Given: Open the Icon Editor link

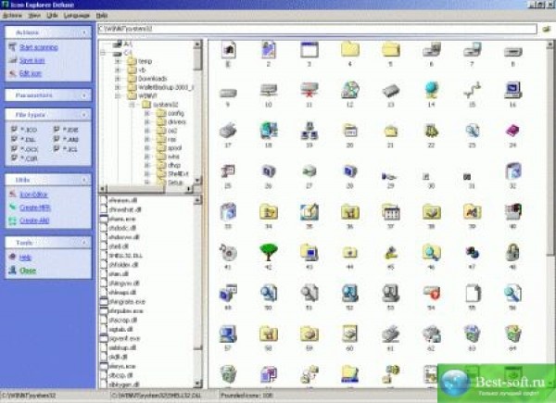Looking at the screenshot, I should (x=33, y=195).
